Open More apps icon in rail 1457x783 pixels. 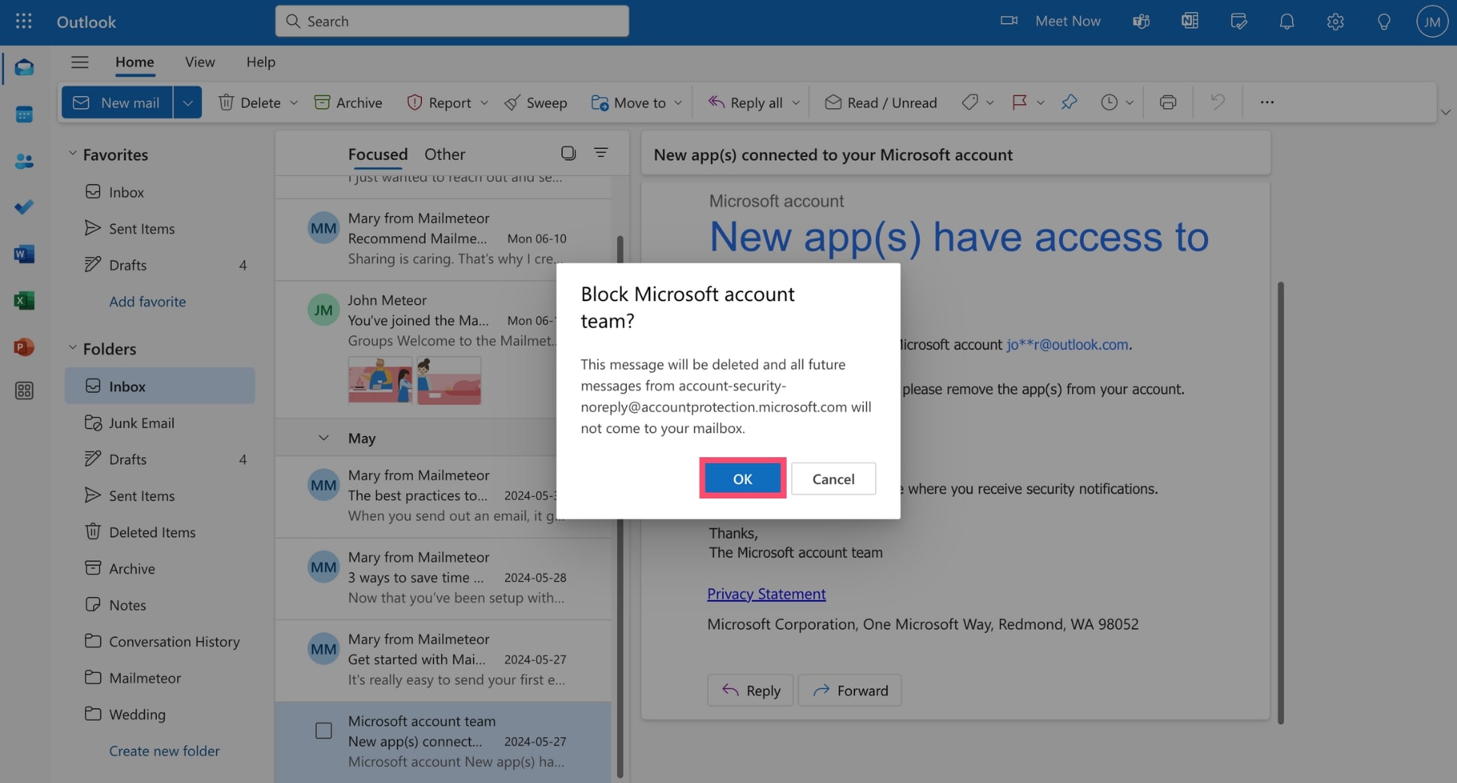coord(24,390)
